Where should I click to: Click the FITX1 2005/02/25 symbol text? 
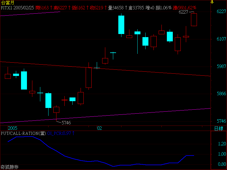point(18,8)
